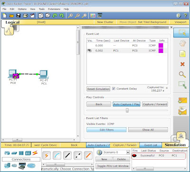Choose the Select tool in right toolbar

point(181,32)
